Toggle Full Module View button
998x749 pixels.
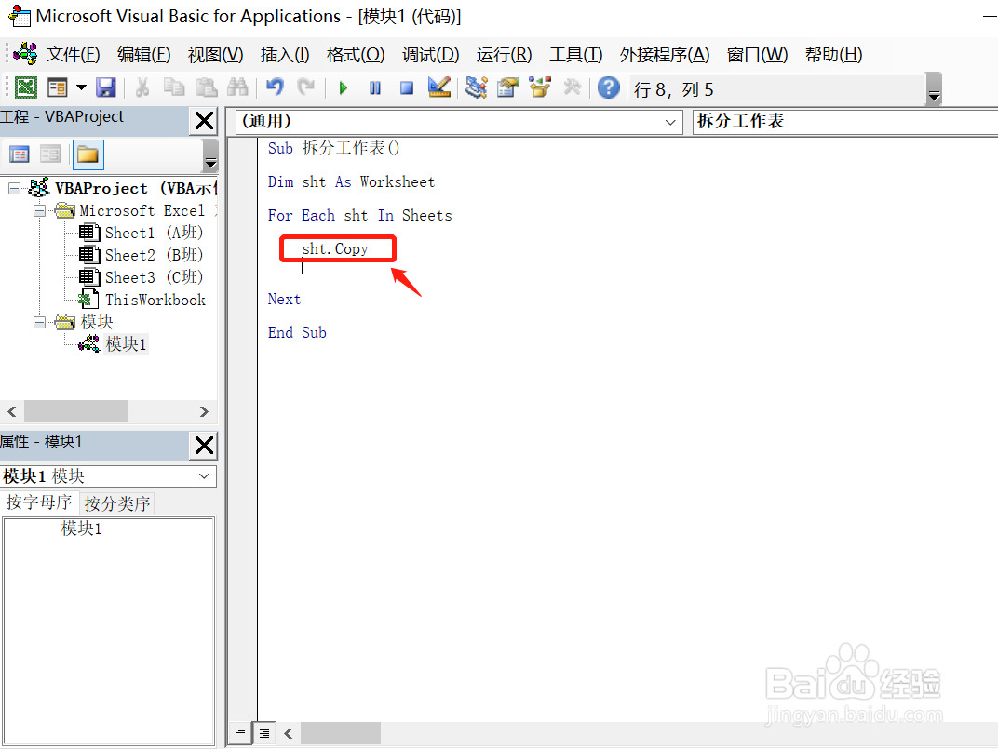[x=264, y=733]
